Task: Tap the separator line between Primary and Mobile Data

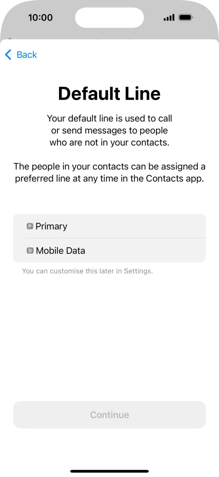Action: 116,238
